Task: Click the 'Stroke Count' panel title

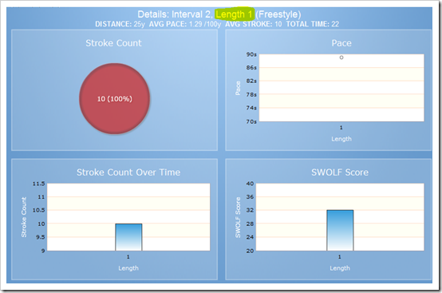Action: [113, 43]
